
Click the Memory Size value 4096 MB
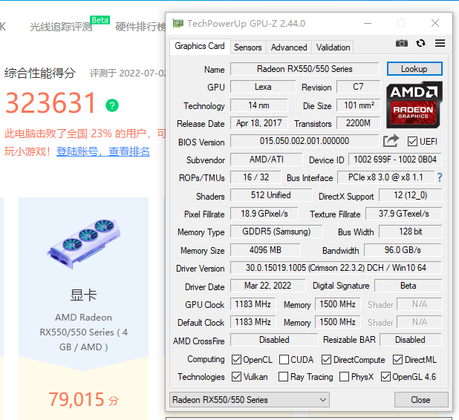(x=265, y=250)
